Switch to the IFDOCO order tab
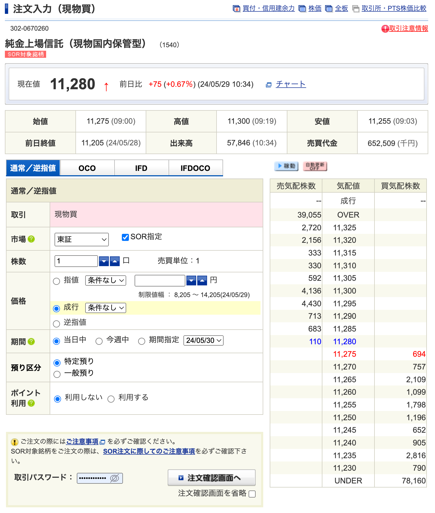Screen dimensions: 435x513 coord(195,168)
